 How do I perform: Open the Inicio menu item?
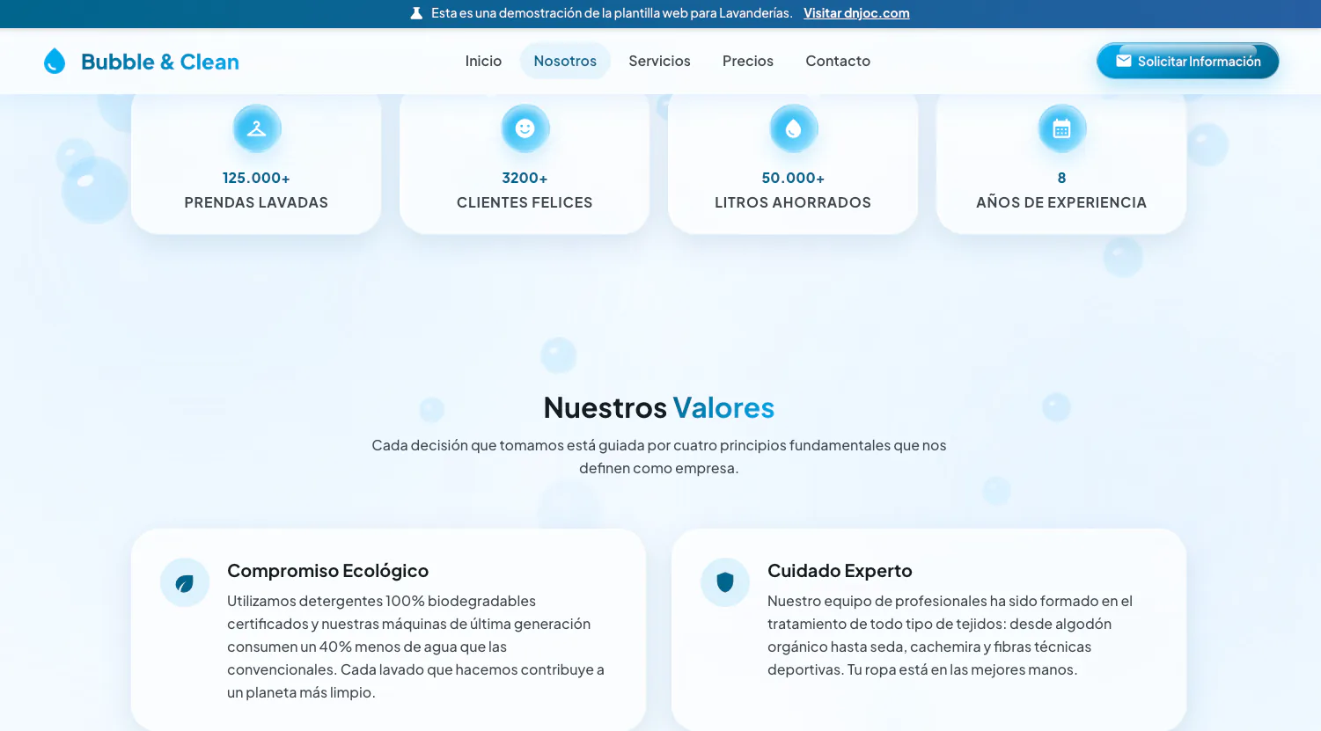pos(483,61)
